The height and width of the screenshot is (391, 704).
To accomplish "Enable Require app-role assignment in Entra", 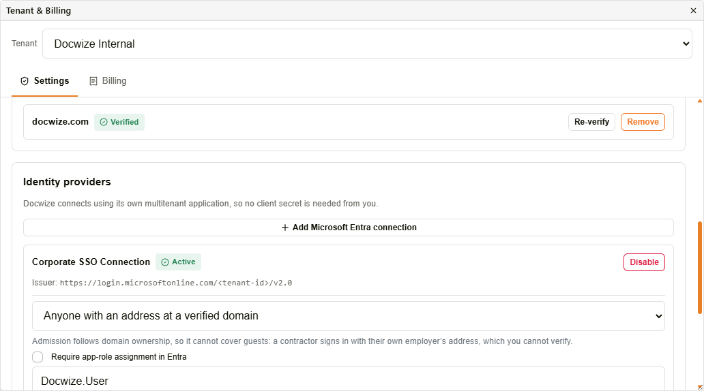I will (x=38, y=357).
